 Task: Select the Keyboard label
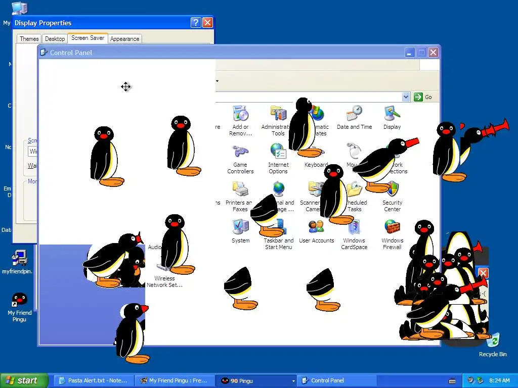tap(316, 165)
